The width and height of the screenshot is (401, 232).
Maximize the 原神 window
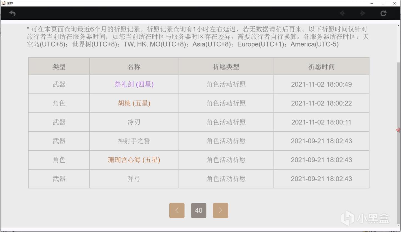383,3
